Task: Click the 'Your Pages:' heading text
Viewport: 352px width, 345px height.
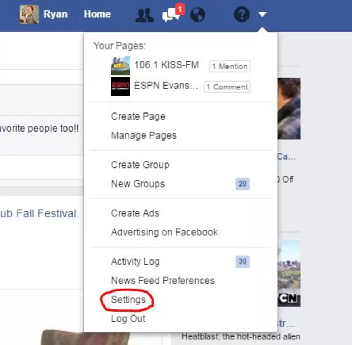Action: [x=120, y=46]
